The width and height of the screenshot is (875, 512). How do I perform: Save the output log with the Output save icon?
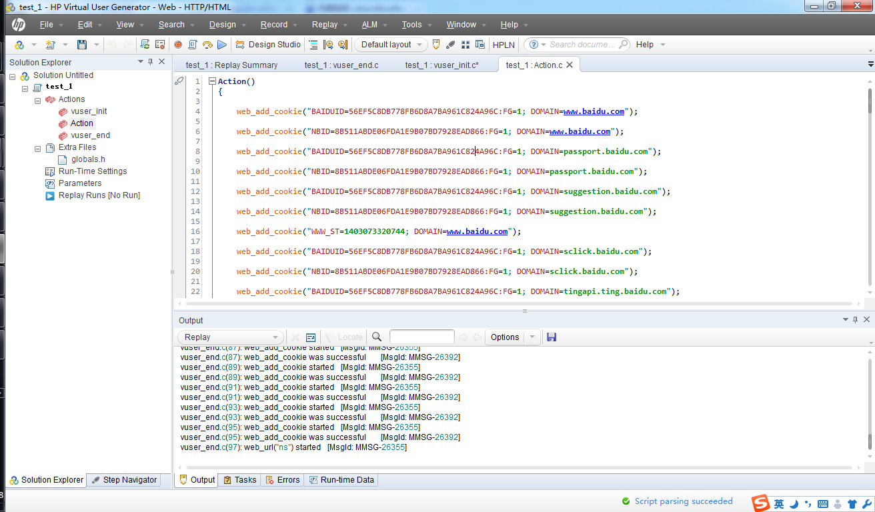pyautogui.click(x=552, y=337)
